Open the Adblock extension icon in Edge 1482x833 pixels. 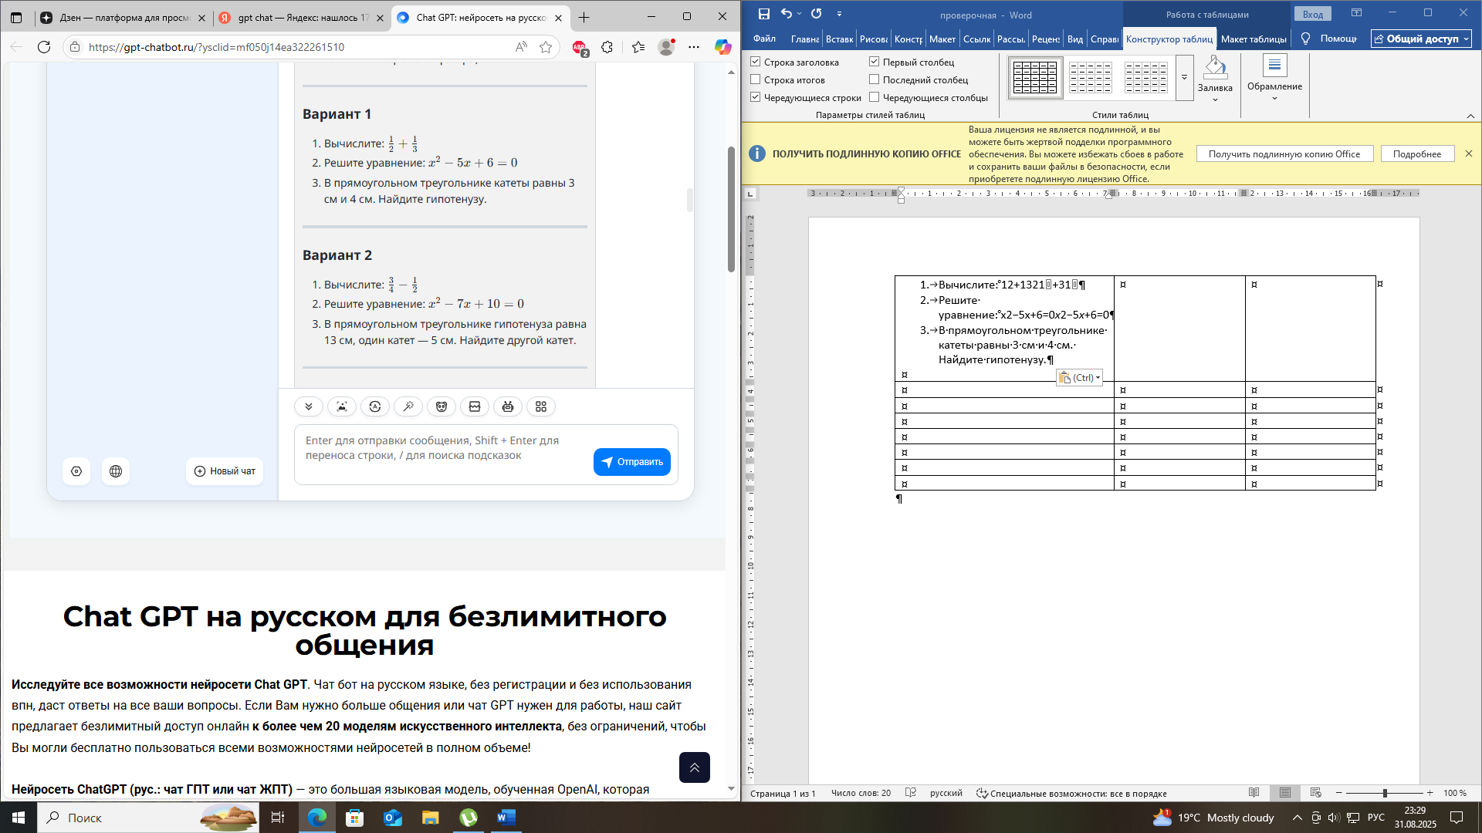click(x=580, y=48)
